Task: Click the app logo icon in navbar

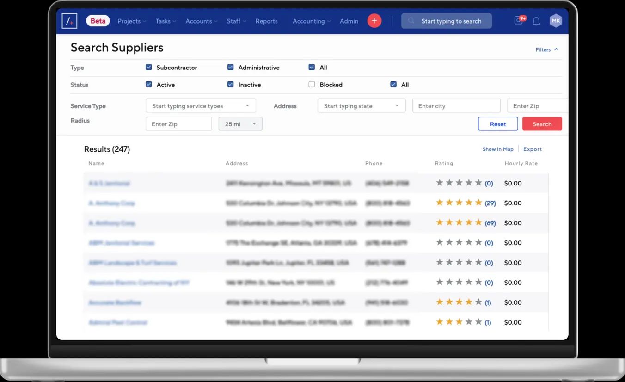Action: point(82,21)
